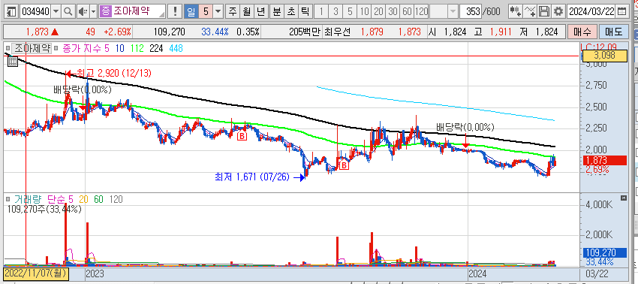638x284 pixels.
Task: Click the candle count field showing 353
Action: point(471,11)
